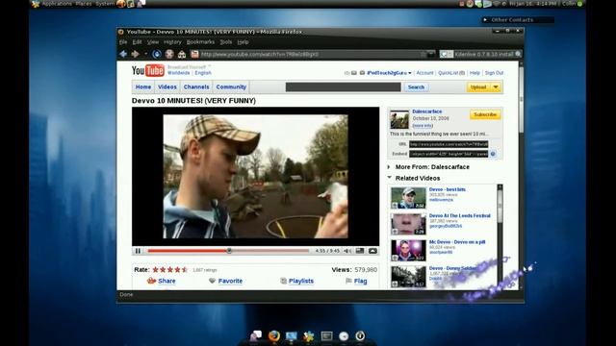The height and width of the screenshot is (346, 616).
Task: Open the View menu
Action: click(x=153, y=42)
